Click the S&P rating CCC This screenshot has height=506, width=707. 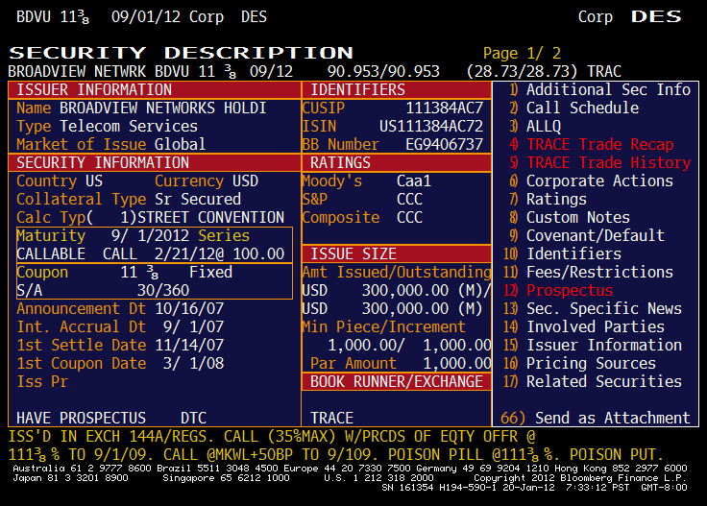tap(409, 199)
